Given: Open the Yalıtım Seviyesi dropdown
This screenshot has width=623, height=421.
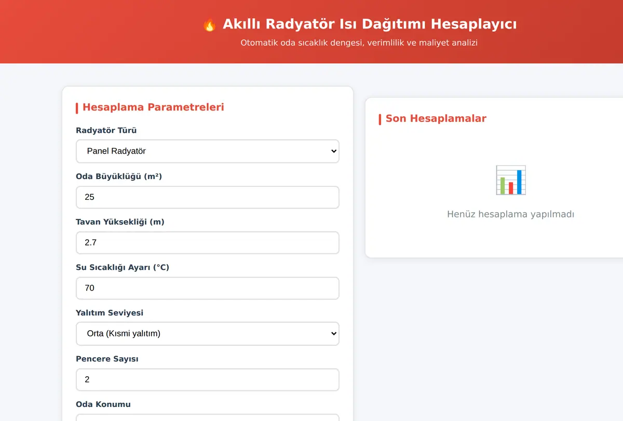Looking at the screenshot, I should point(208,334).
